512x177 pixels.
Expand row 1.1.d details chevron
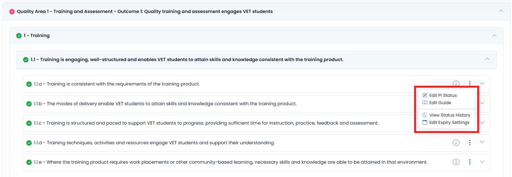(482, 142)
